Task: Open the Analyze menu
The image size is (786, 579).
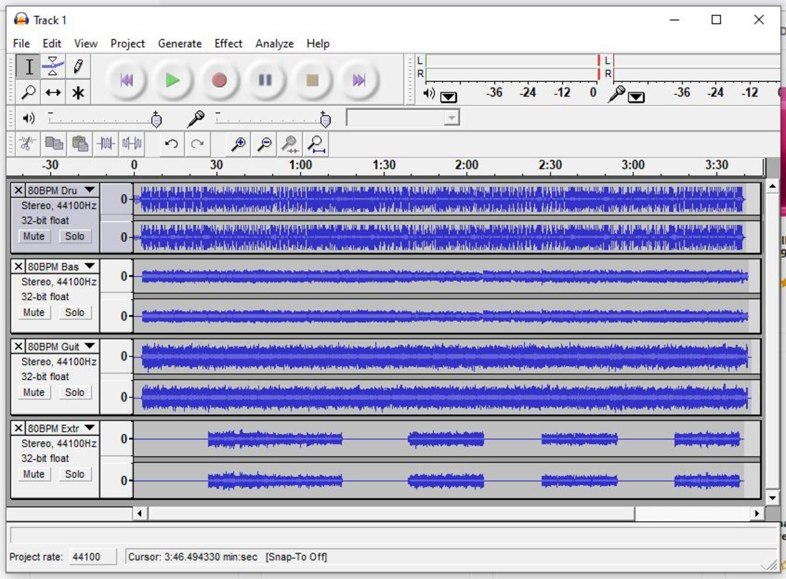Action: [x=274, y=43]
